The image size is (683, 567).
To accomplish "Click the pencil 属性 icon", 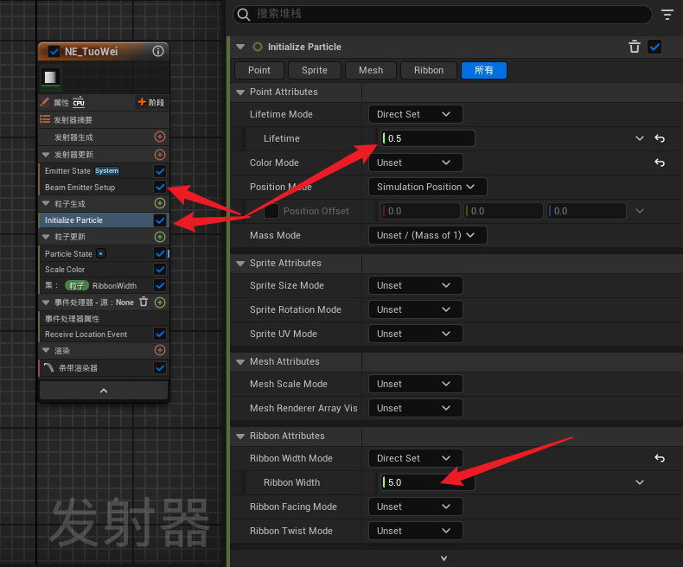I will 44,102.
